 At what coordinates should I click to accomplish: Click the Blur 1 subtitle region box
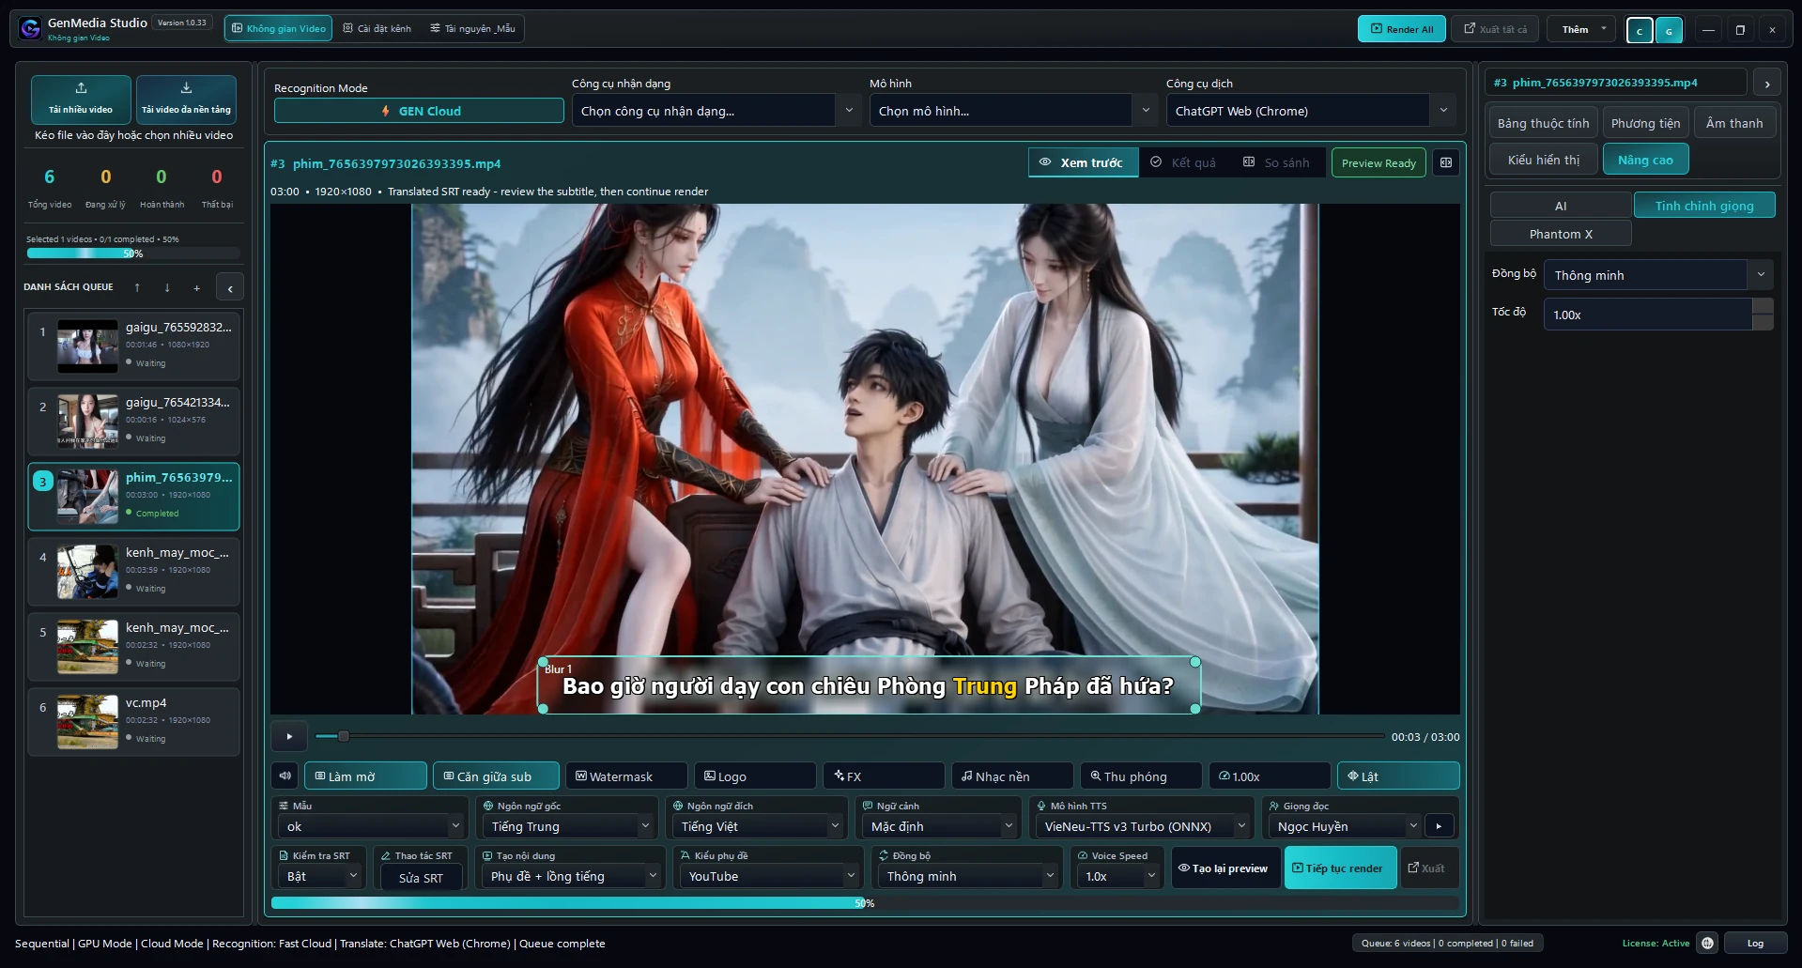tap(869, 685)
